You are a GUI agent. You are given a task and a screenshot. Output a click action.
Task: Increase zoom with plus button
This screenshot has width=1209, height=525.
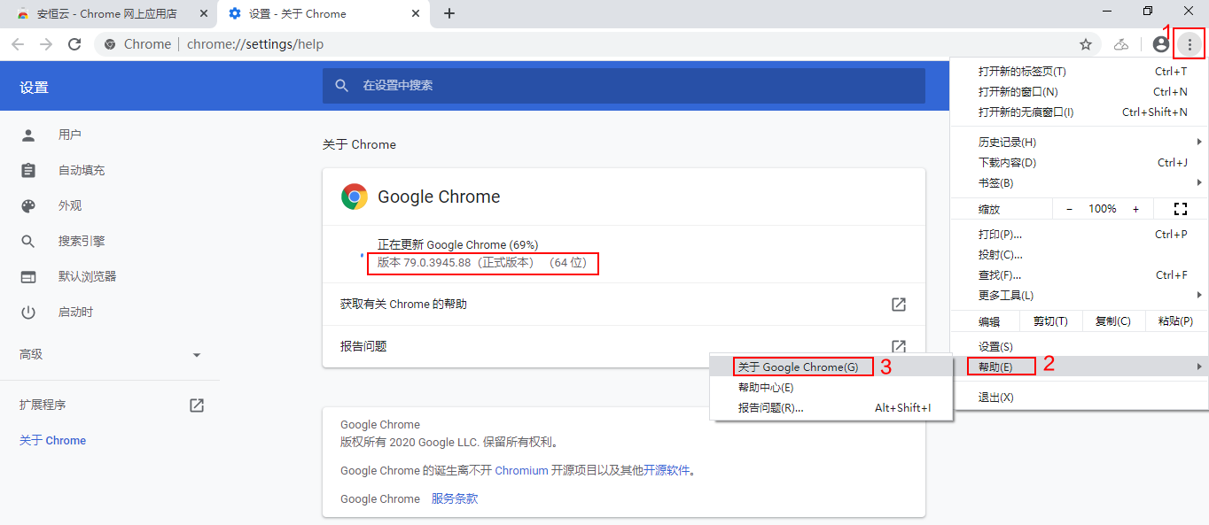click(x=1135, y=209)
